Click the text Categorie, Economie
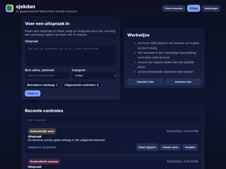The width and height of the screenshot is (226, 169). (x=42, y=147)
